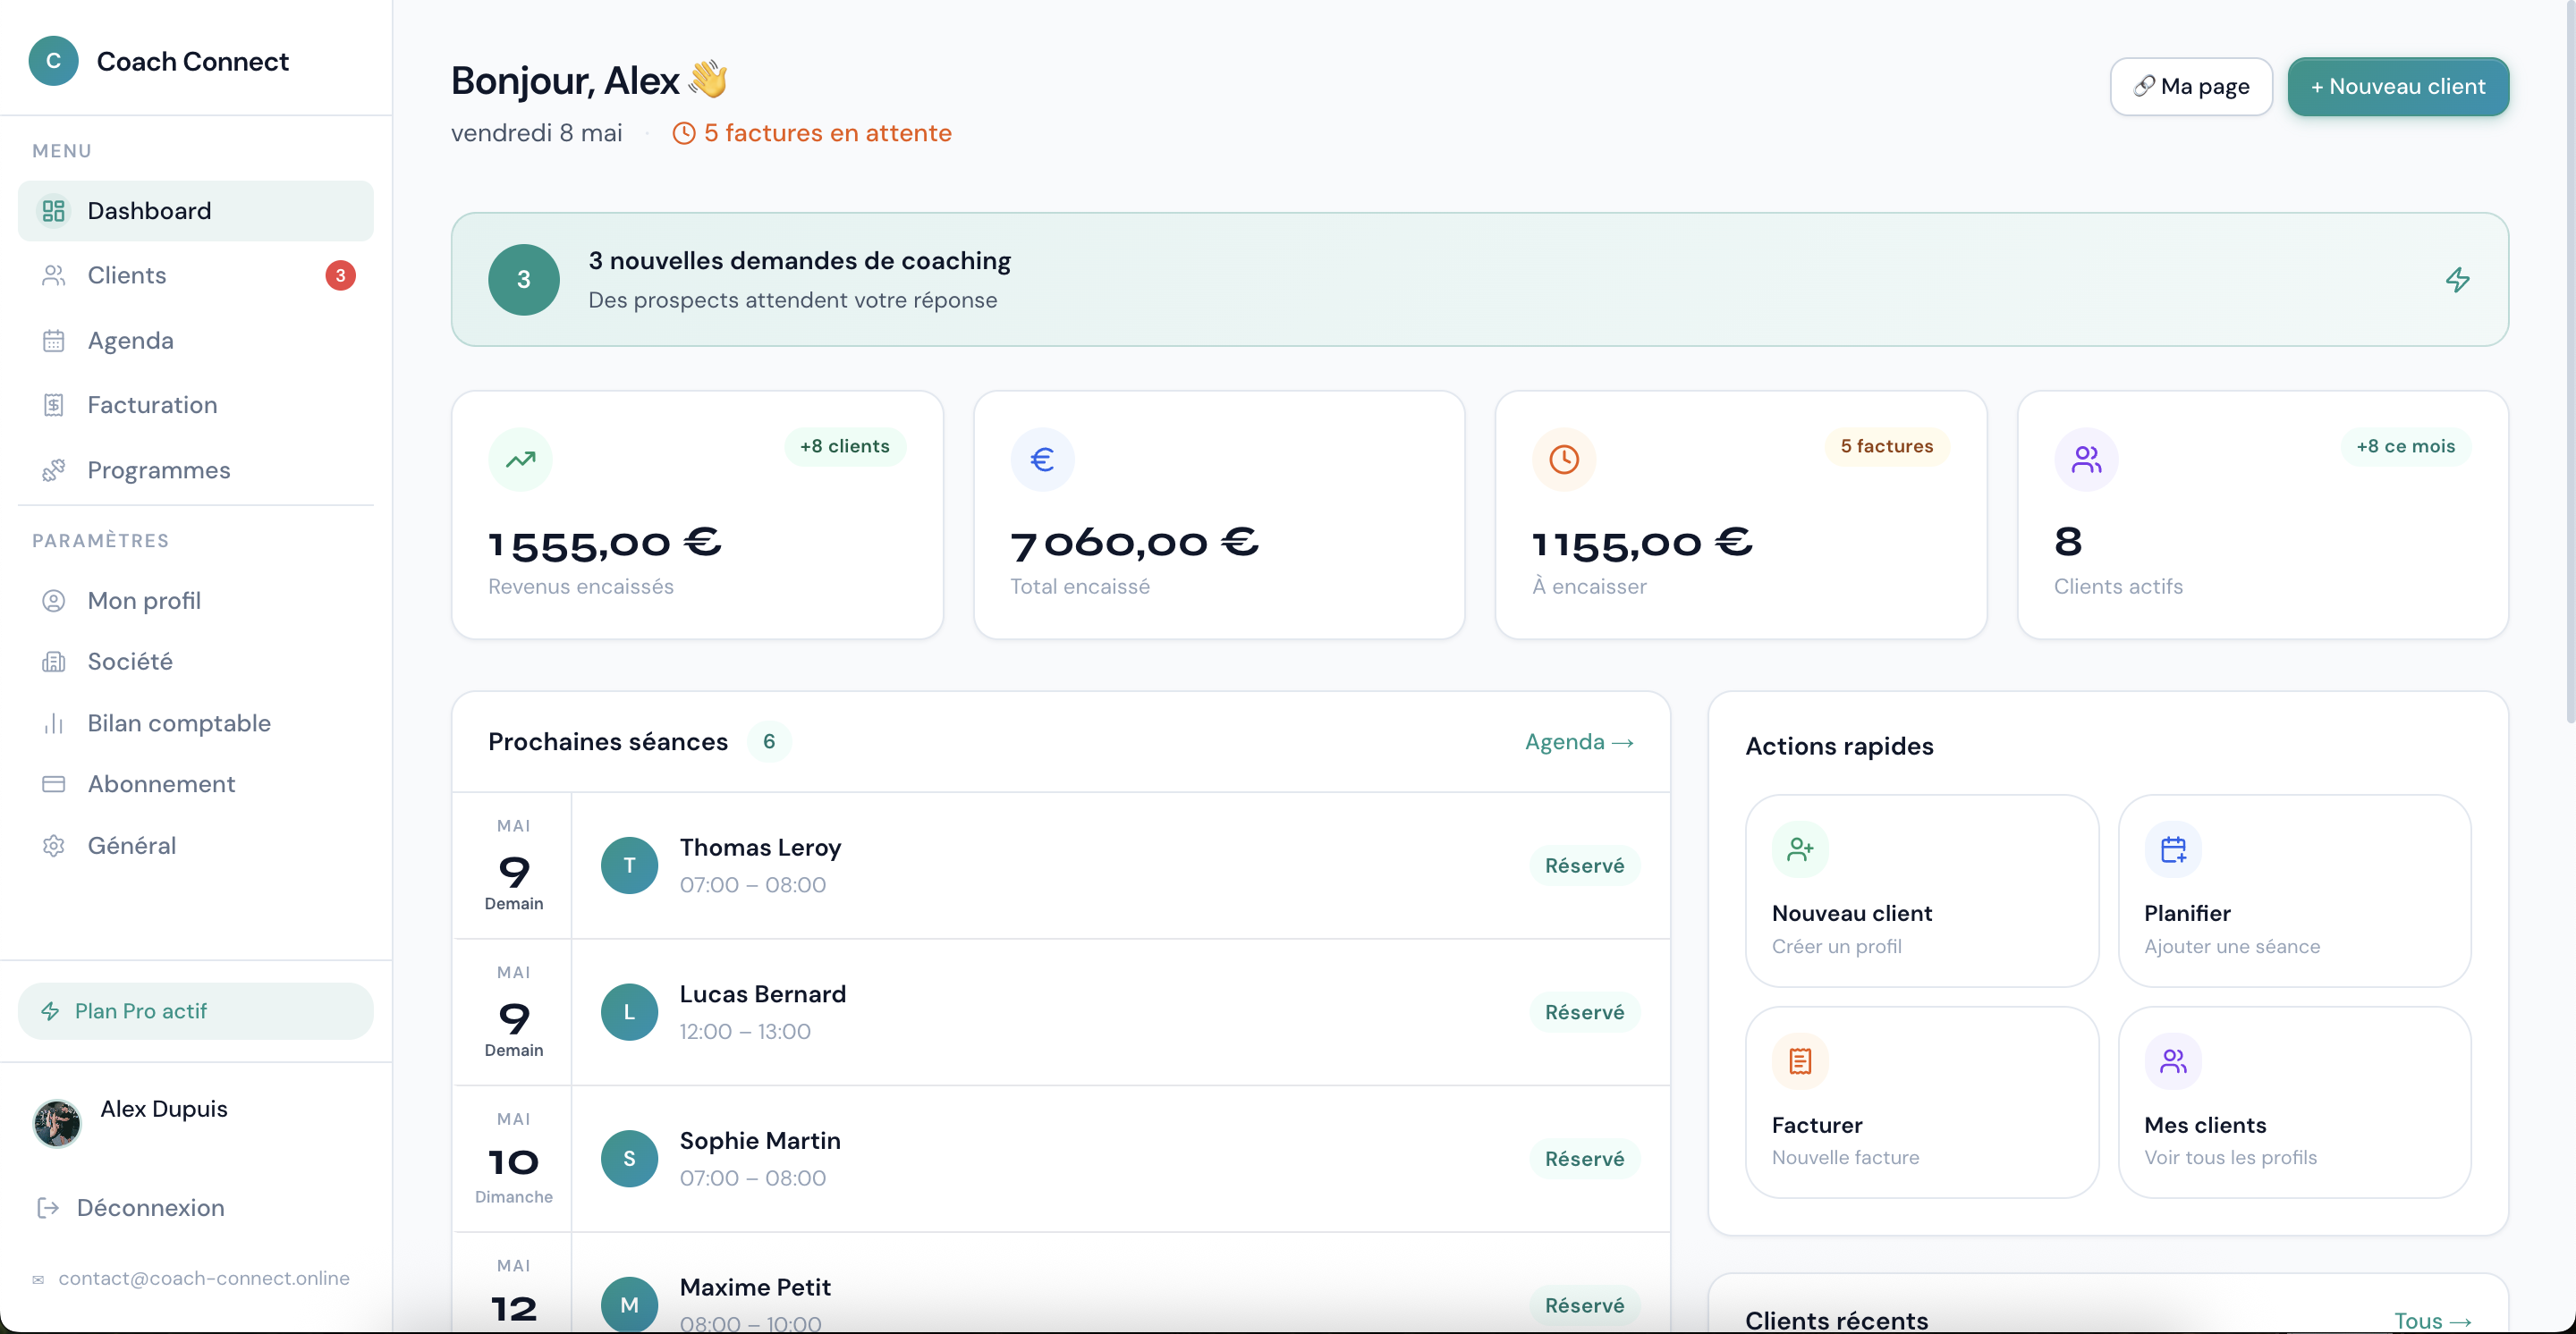Open Thomas Leroy session row
The image size is (2576, 1334).
[x=1061, y=865]
